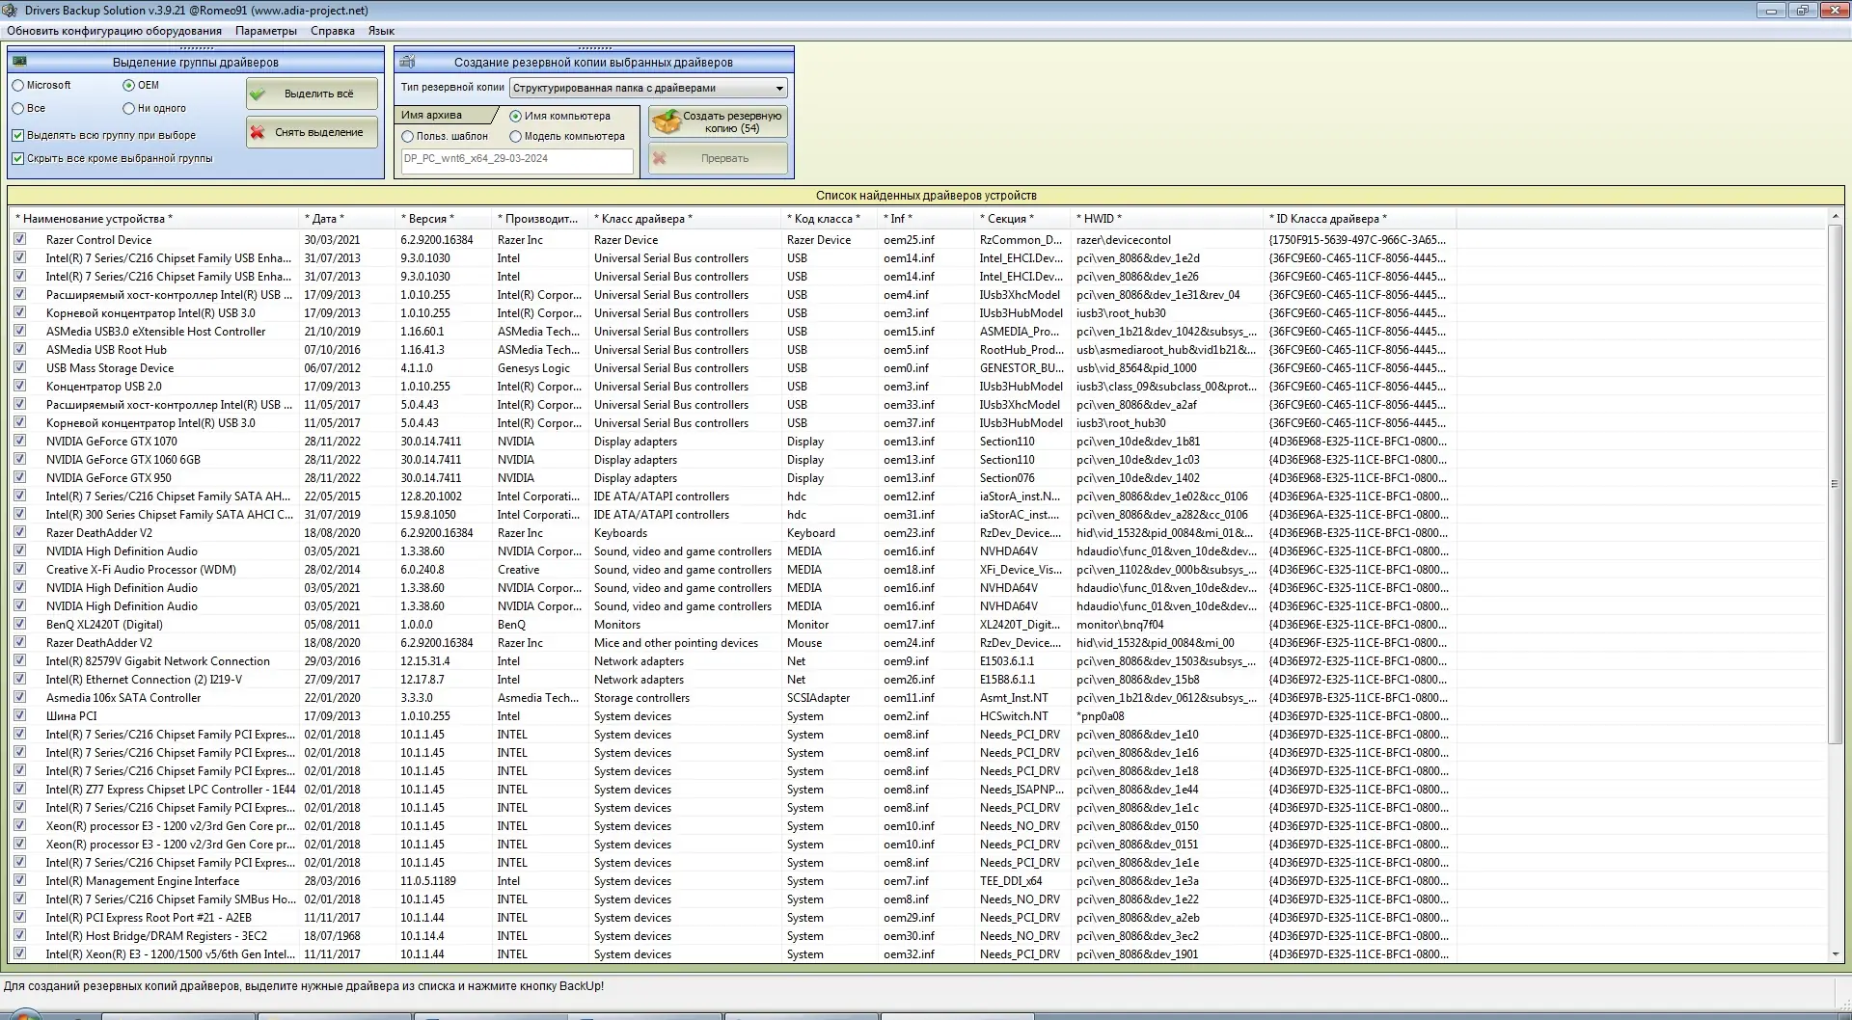This screenshot has height=1020, width=1852.
Task: Open the Тип резервной копии dropdown
Action: pos(648,88)
